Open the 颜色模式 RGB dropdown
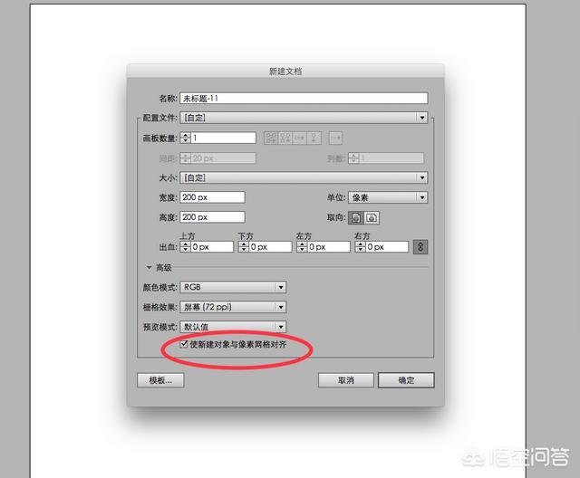This screenshot has width=580, height=478. [233, 287]
